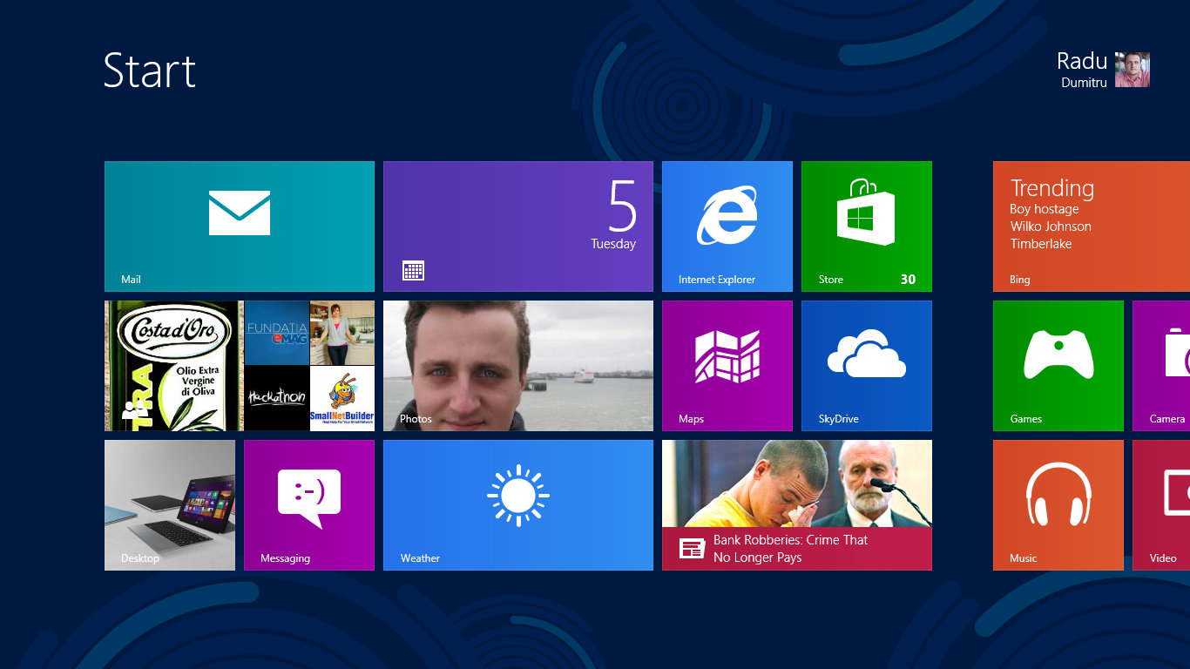Click the small calendar grid icon
The image size is (1190, 669).
[x=414, y=271]
